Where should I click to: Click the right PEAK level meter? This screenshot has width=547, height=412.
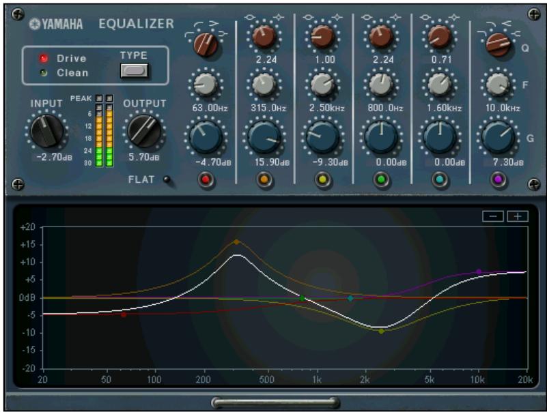(x=109, y=131)
